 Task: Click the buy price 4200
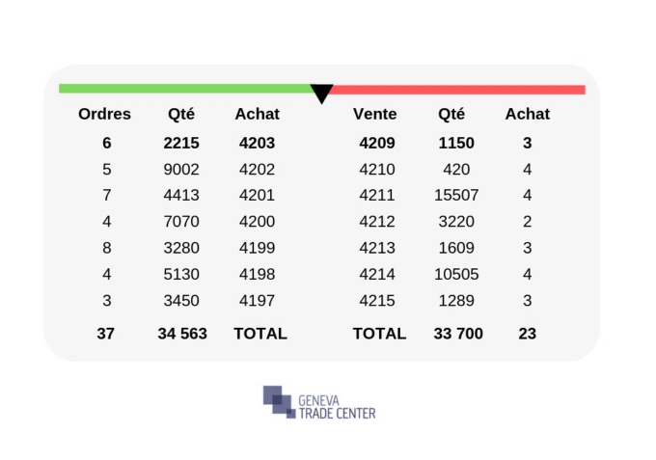pos(257,221)
